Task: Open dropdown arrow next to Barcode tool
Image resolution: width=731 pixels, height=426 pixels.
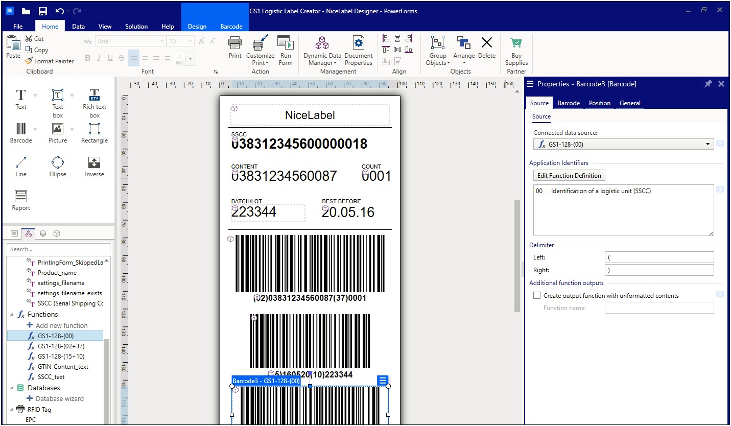Action: coord(35,129)
